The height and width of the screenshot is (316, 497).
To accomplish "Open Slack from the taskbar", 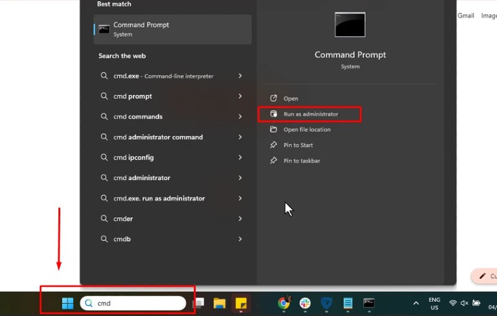I will coord(305,303).
